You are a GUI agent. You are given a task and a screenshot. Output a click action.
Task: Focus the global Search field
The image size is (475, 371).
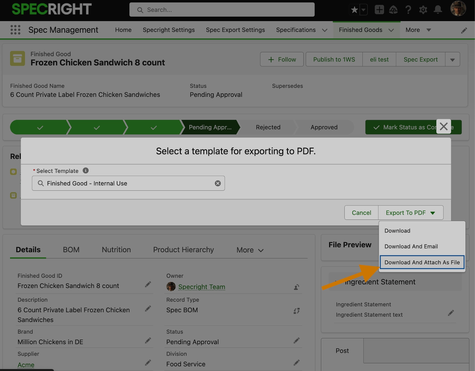[222, 10]
